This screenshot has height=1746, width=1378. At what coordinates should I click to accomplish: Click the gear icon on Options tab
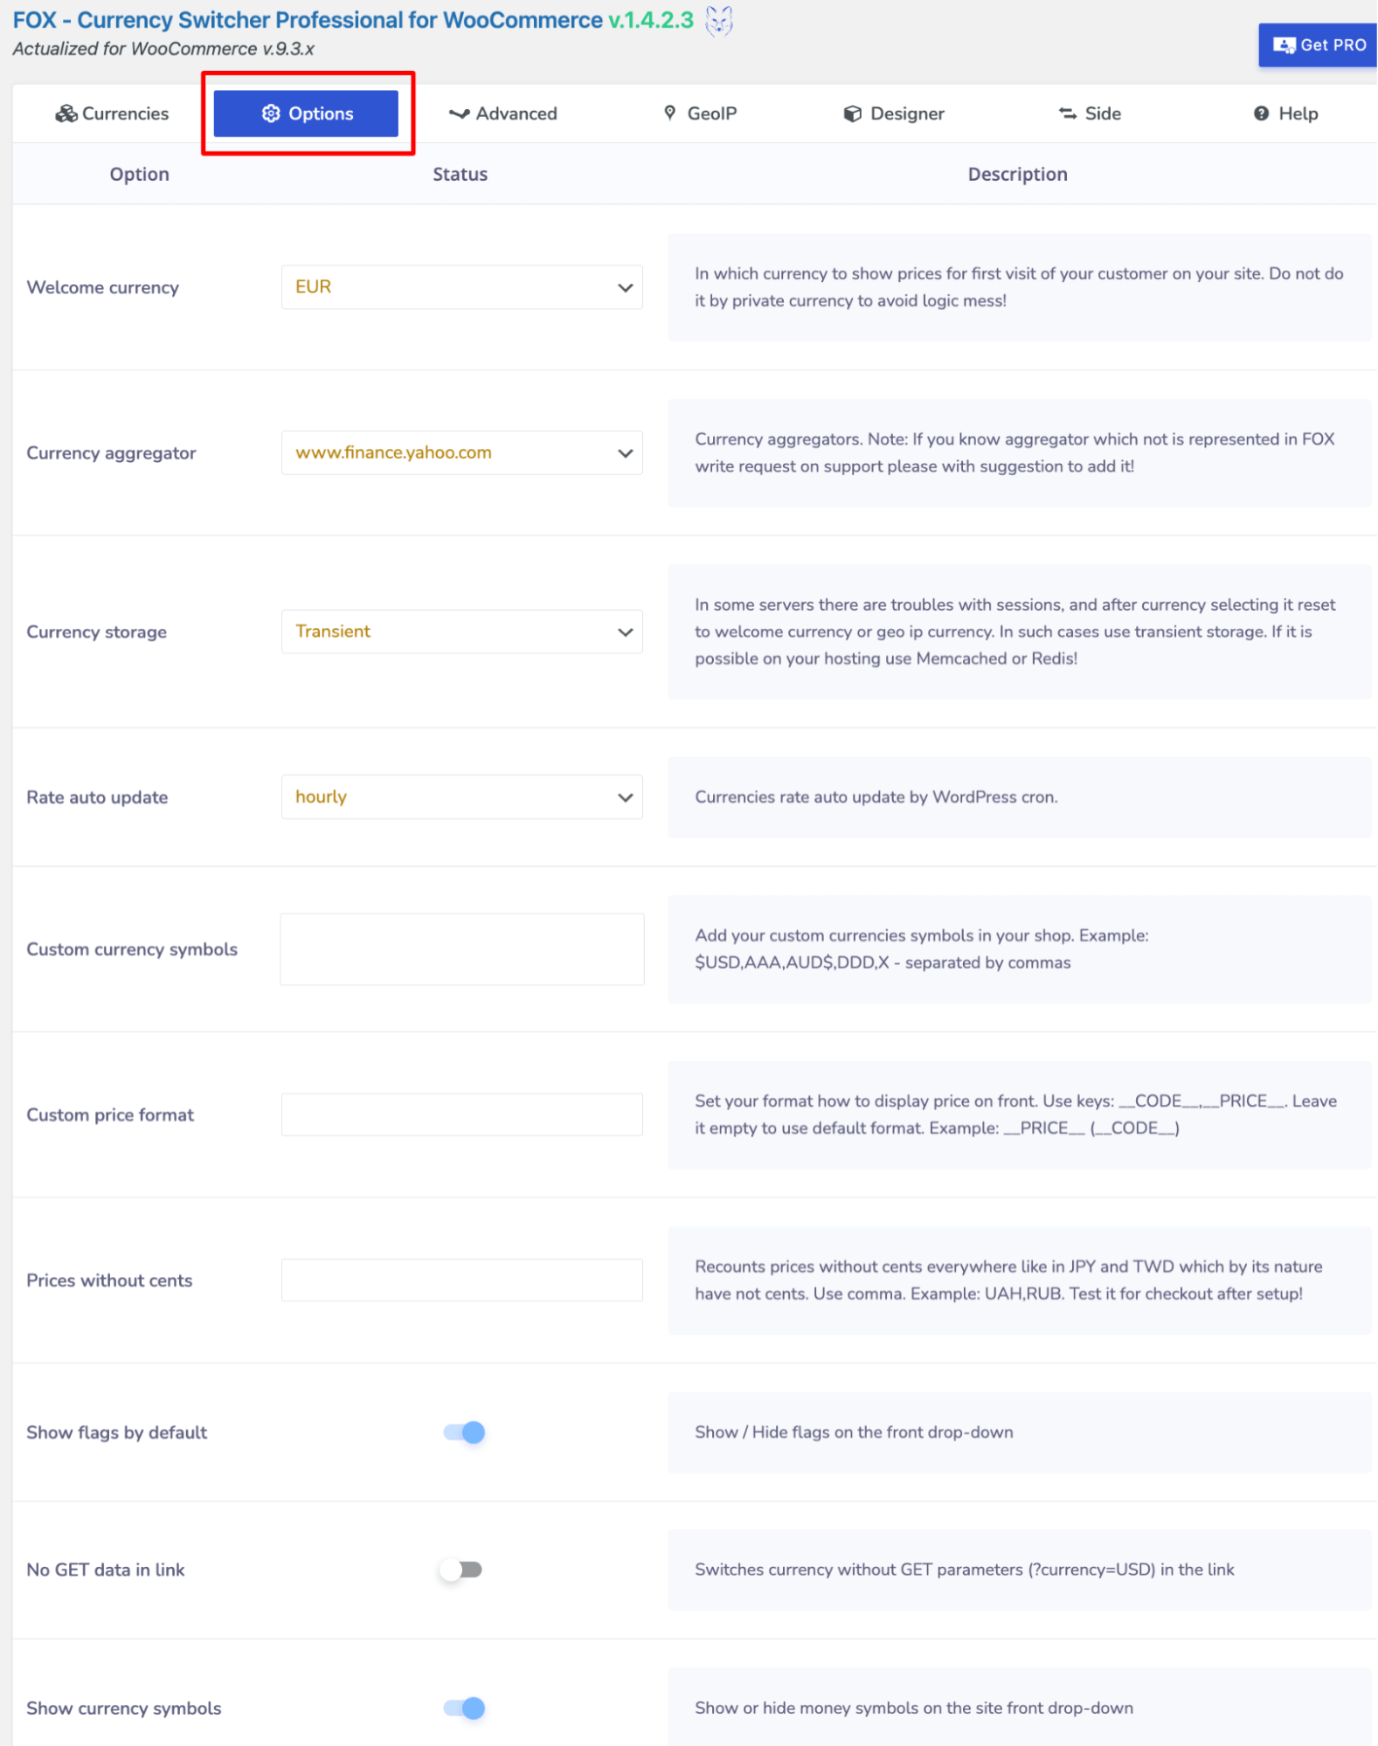point(271,114)
